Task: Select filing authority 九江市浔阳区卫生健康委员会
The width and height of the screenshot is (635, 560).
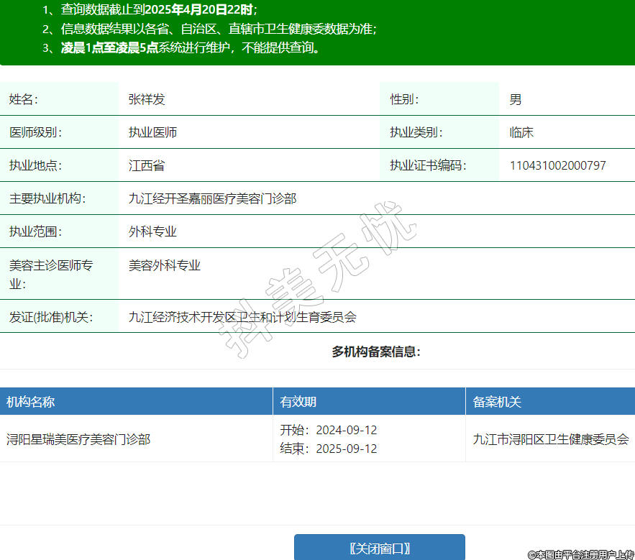Action: point(551,439)
